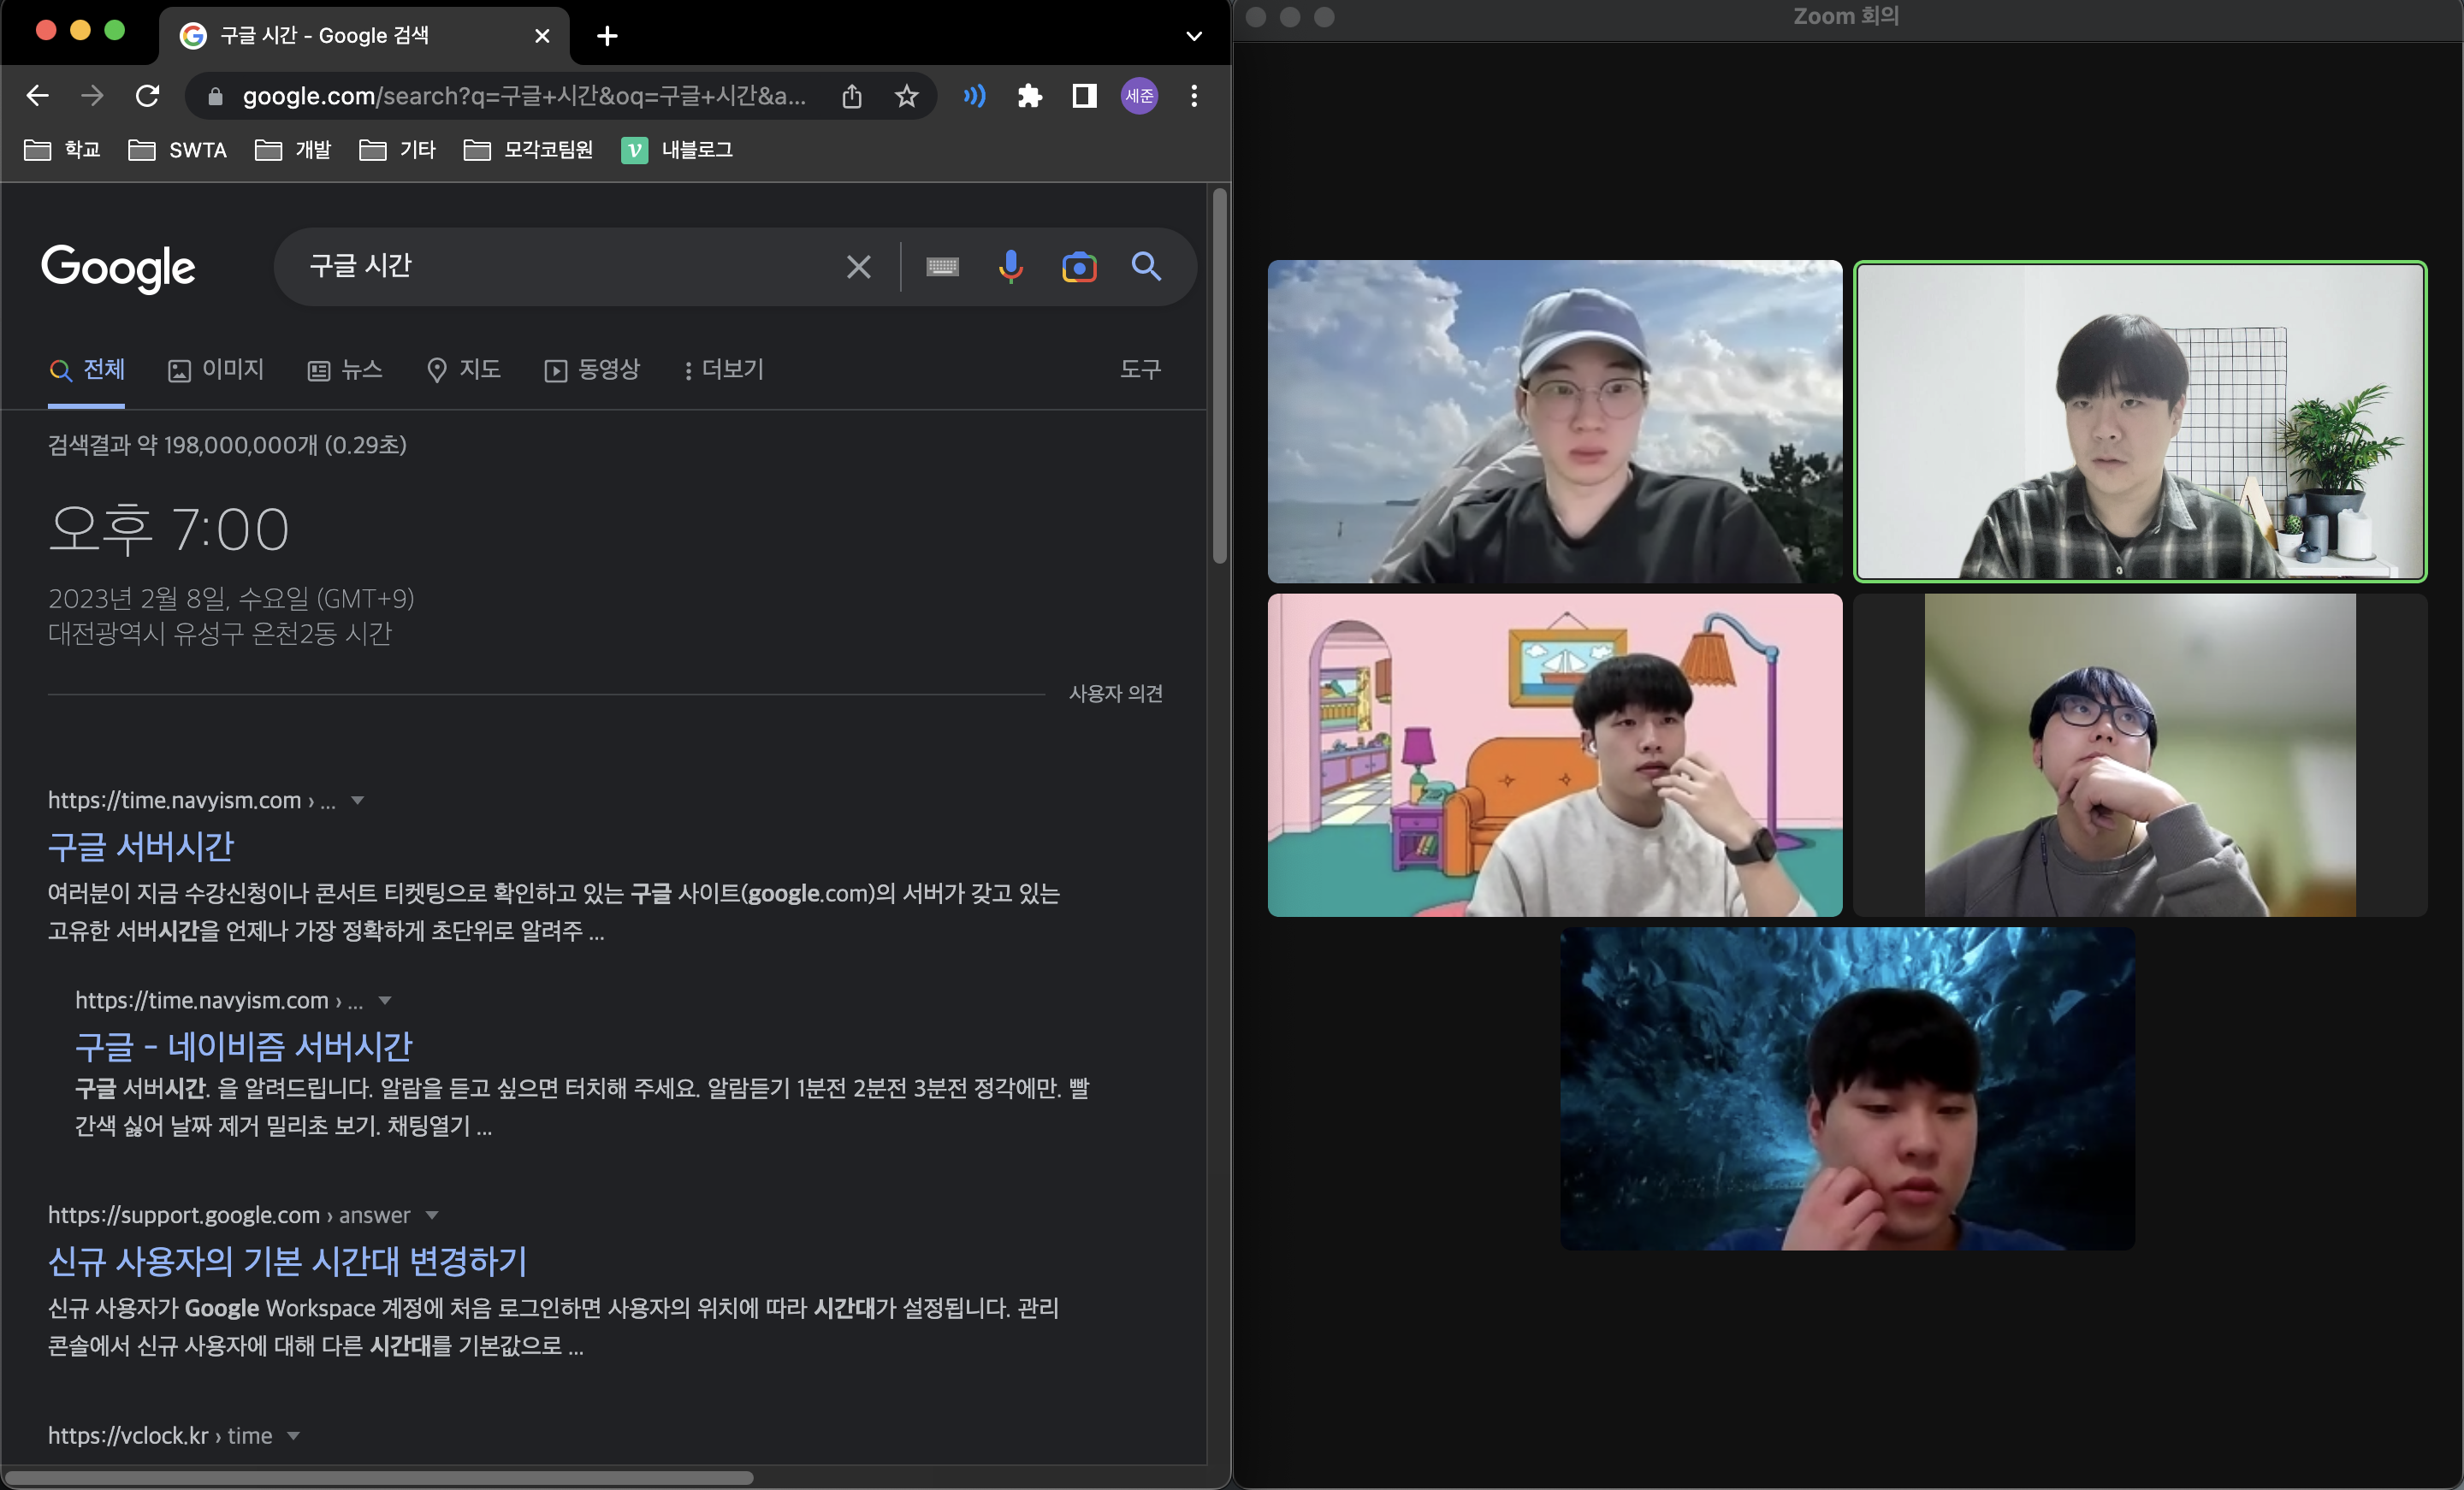Open the on-screen keyboard input tool
2464x1490 pixels.
[x=942, y=267]
